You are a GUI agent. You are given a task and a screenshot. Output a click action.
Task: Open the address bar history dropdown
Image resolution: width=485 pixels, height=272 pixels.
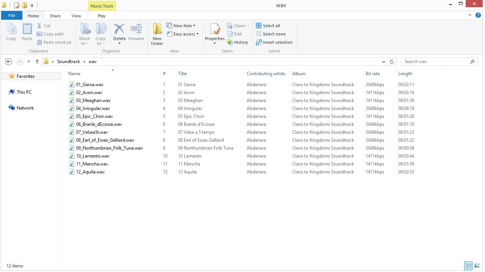tap(383, 62)
